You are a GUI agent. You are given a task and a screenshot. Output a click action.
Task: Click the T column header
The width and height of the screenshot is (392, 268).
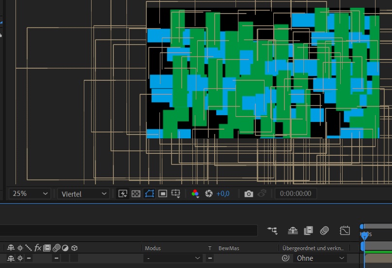[210, 248]
